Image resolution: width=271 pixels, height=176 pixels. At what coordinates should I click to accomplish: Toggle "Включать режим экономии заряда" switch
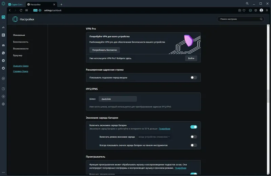(193, 137)
